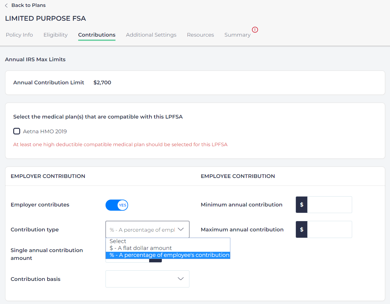Click dollar icon for Minimum annual contribution
The width and height of the screenshot is (390, 304).
coord(301,205)
